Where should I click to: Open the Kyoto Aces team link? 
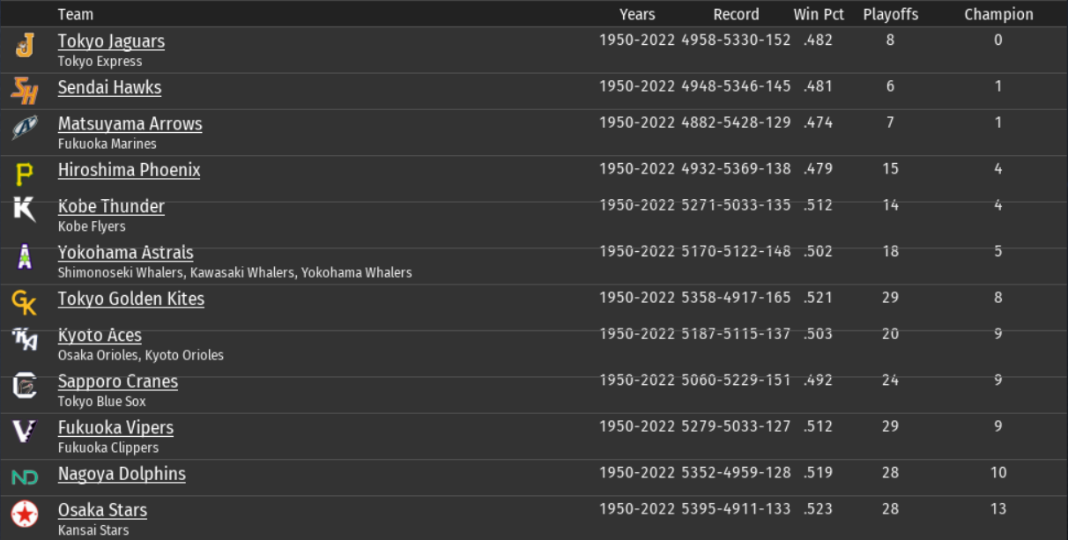point(100,336)
